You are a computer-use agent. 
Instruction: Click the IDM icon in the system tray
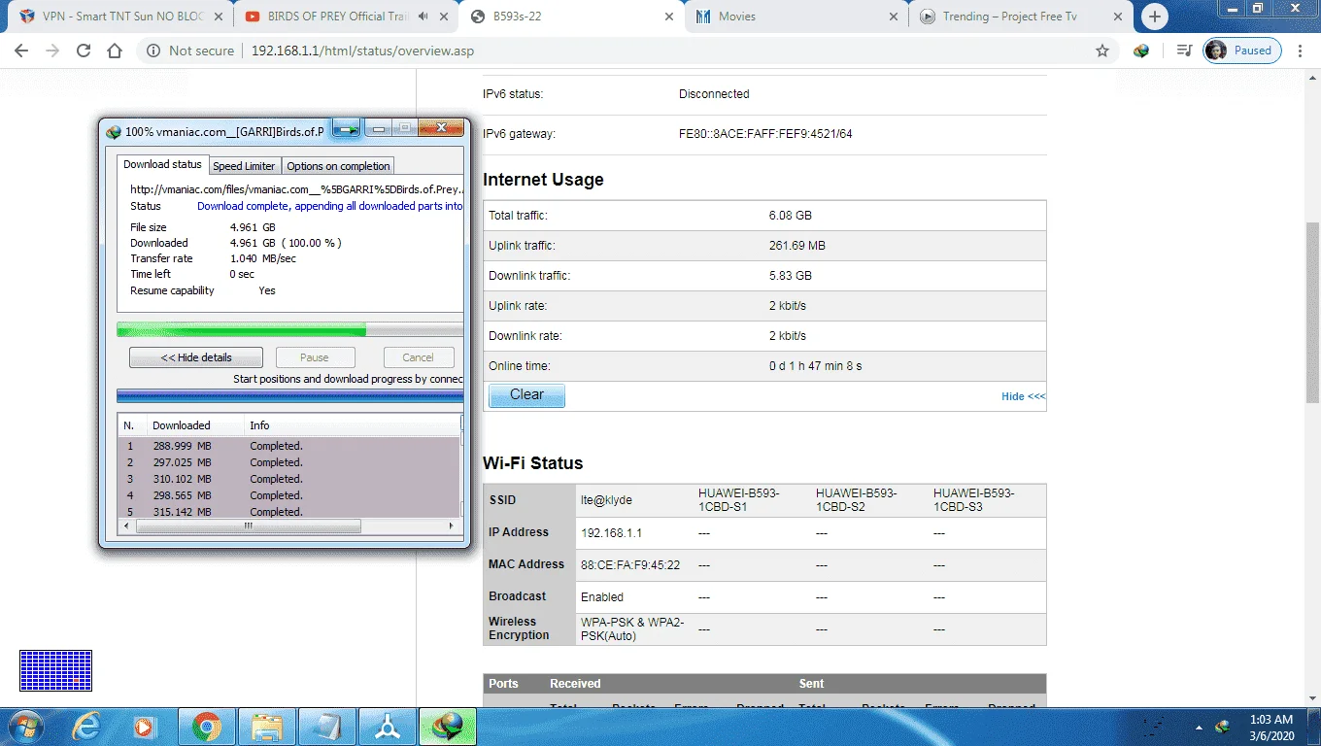1222,727
